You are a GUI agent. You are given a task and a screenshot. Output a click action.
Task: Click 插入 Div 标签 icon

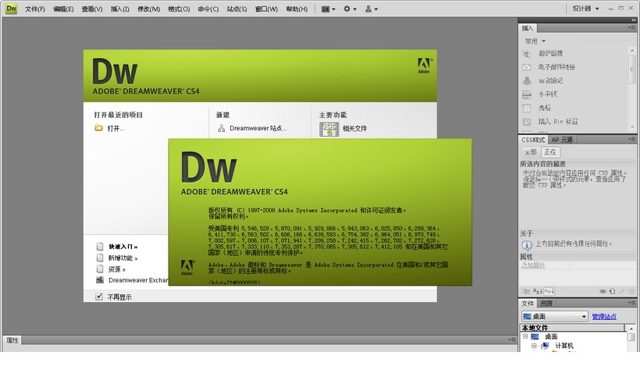527,122
